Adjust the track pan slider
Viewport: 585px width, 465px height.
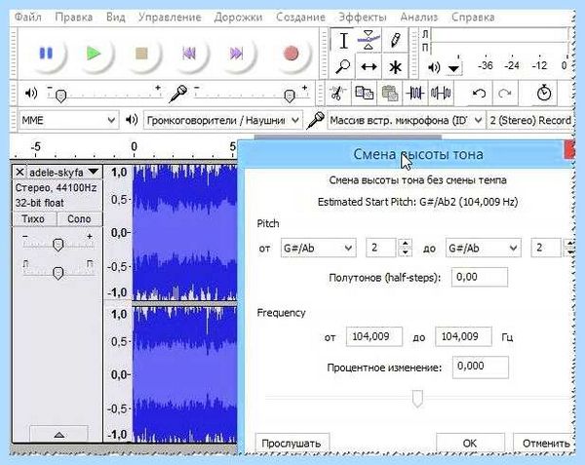[58, 273]
